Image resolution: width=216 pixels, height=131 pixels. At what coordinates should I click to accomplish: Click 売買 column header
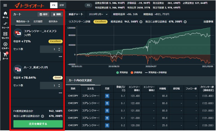coord(107,89)
